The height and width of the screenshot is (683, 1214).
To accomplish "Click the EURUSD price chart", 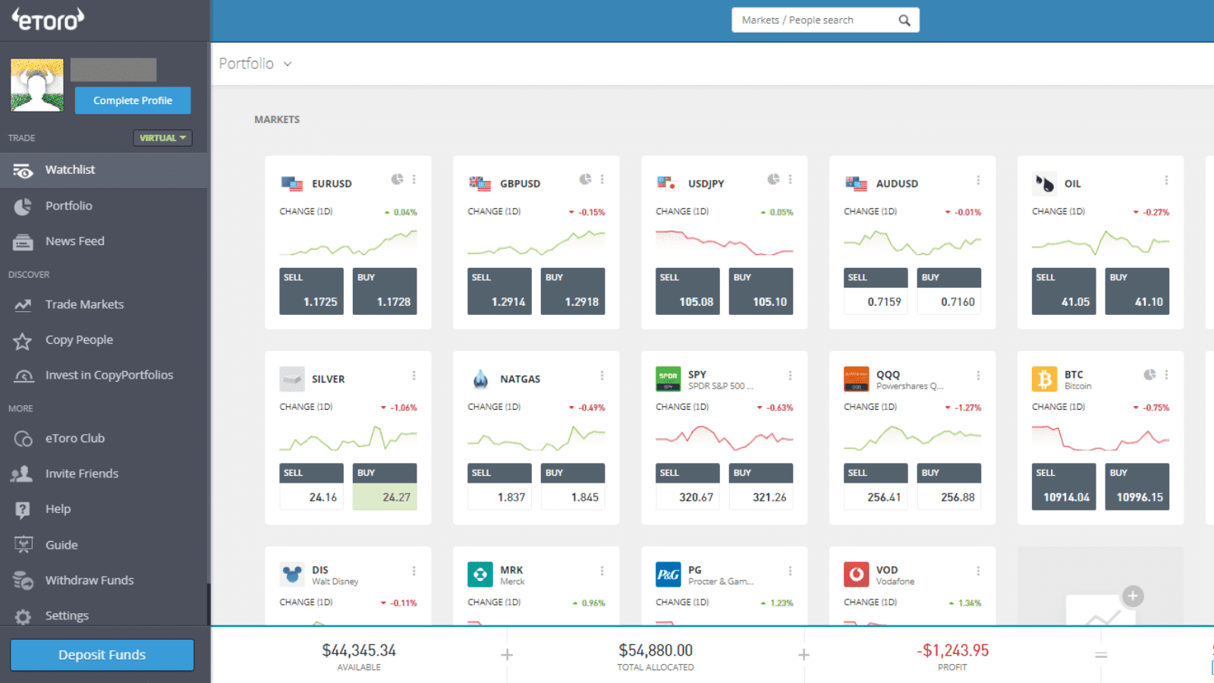I will click(348, 244).
